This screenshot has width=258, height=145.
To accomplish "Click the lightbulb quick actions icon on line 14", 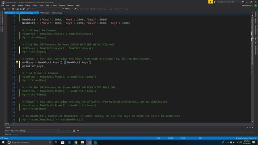I will click(x=17, y=62).
